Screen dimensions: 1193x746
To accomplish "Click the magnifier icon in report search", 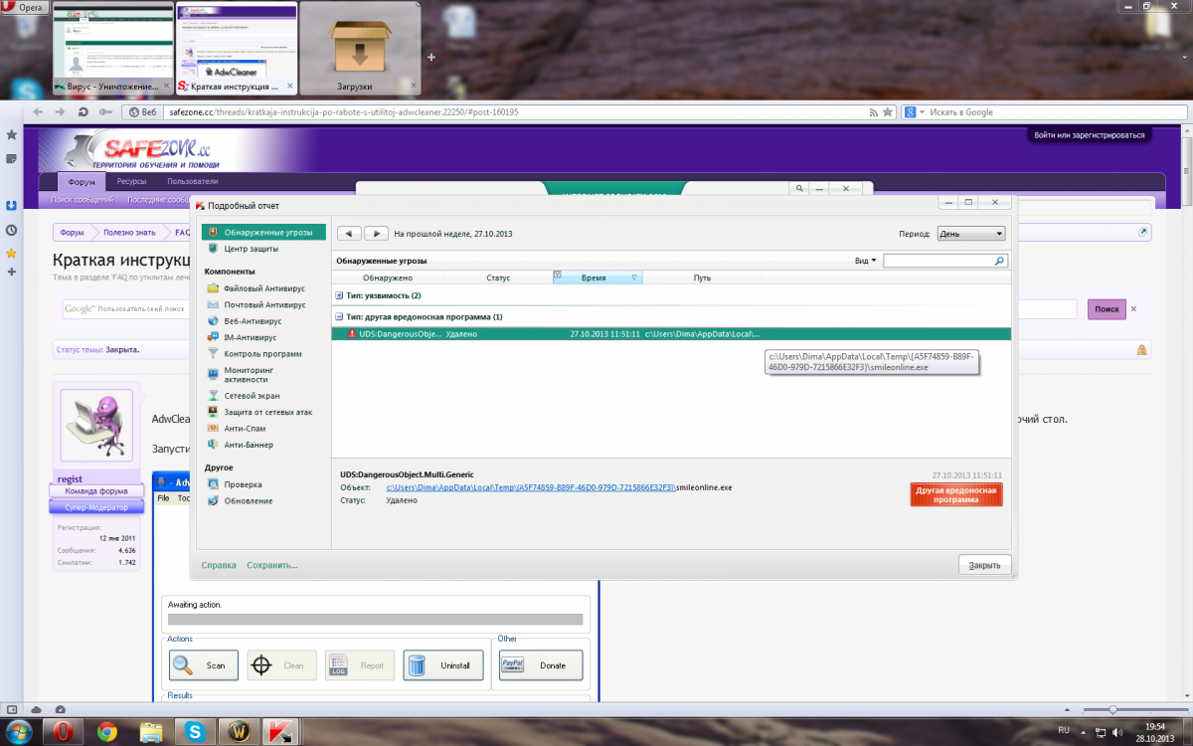I will (1000, 261).
